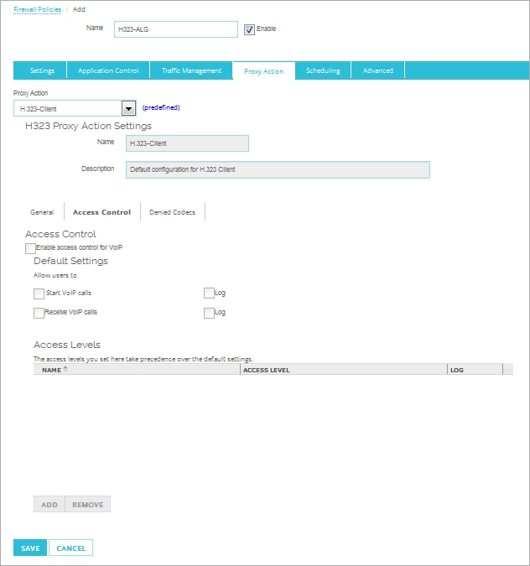Image resolution: width=530 pixels, height=566 pixels.
Task: Click the Save button
Action: pos(30,548)
